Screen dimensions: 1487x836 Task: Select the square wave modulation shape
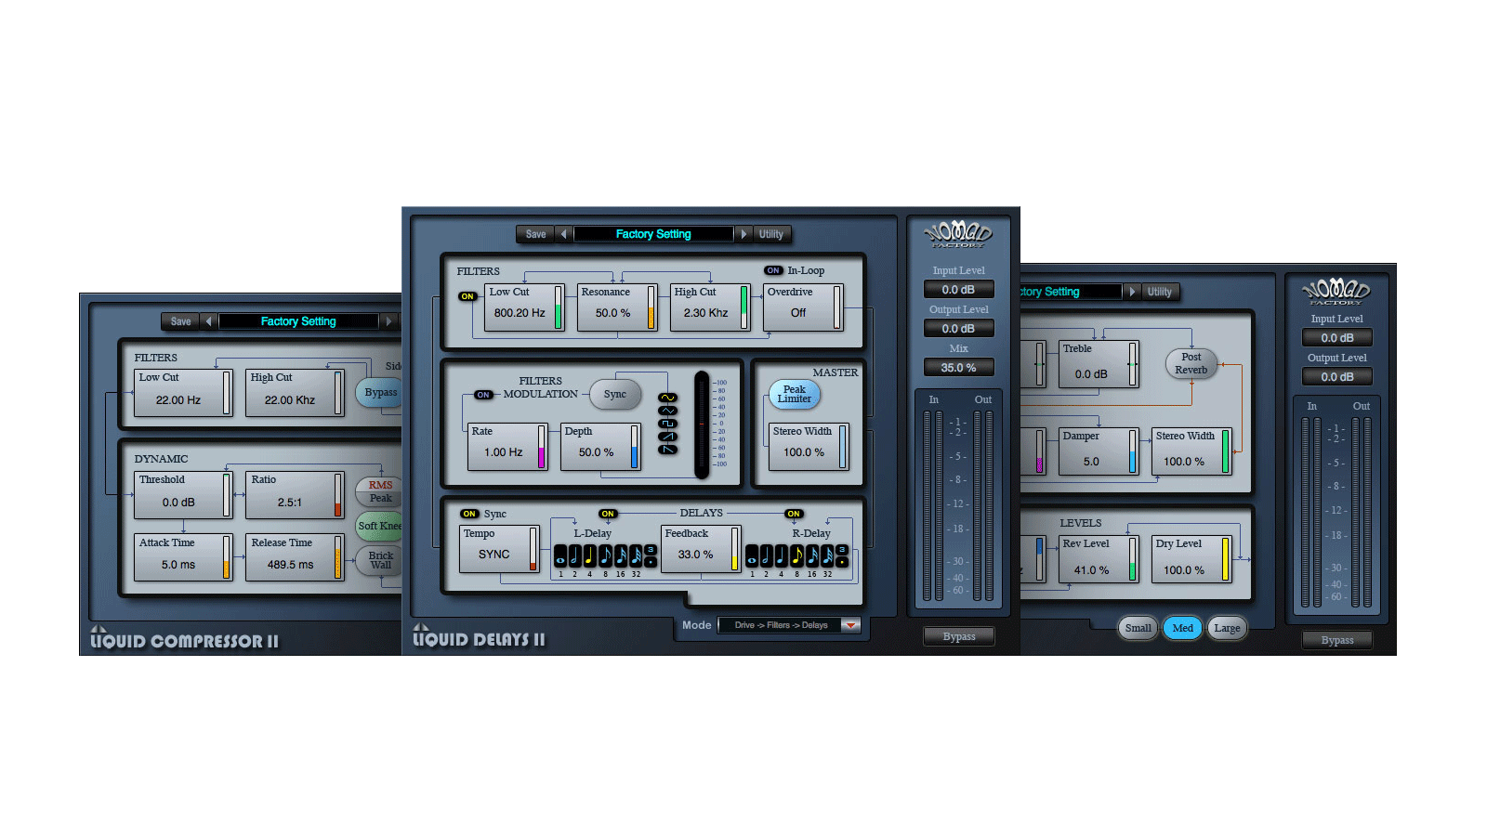pos(668,424)
